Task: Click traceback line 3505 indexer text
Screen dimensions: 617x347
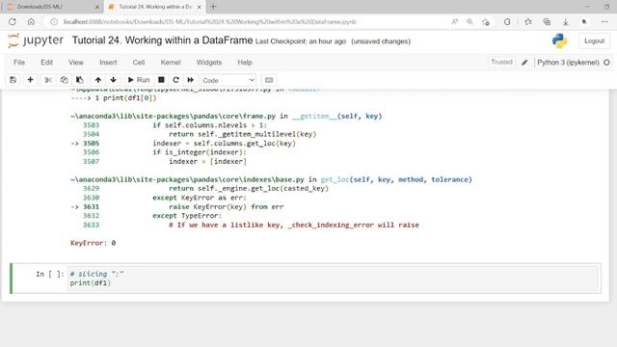Action: (224, 144)
